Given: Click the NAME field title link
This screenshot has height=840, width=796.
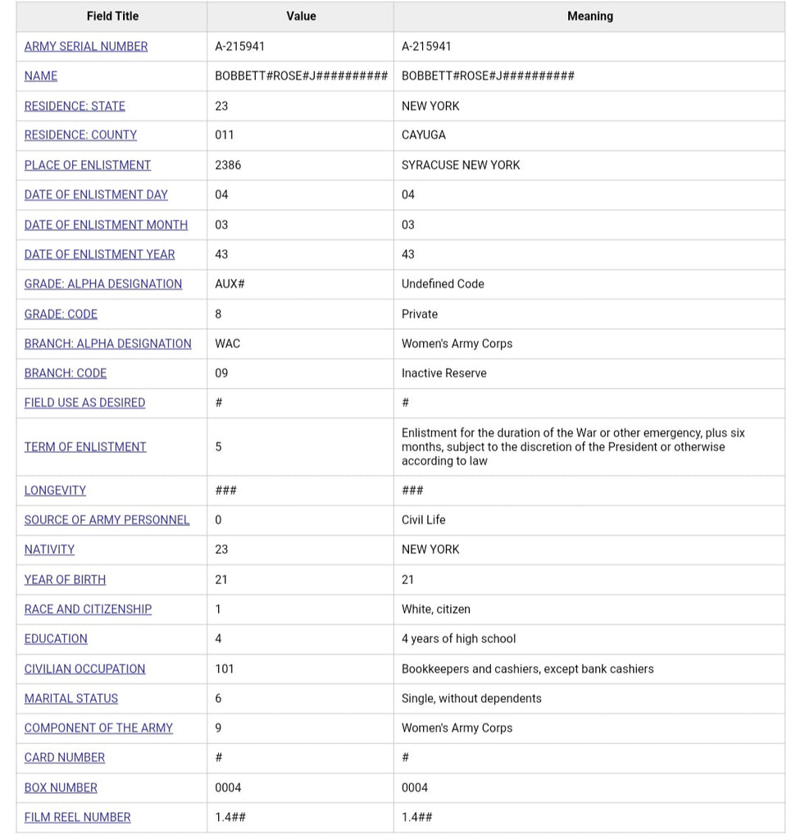Looking at the screenshot, I should click(x=41, y=76).
